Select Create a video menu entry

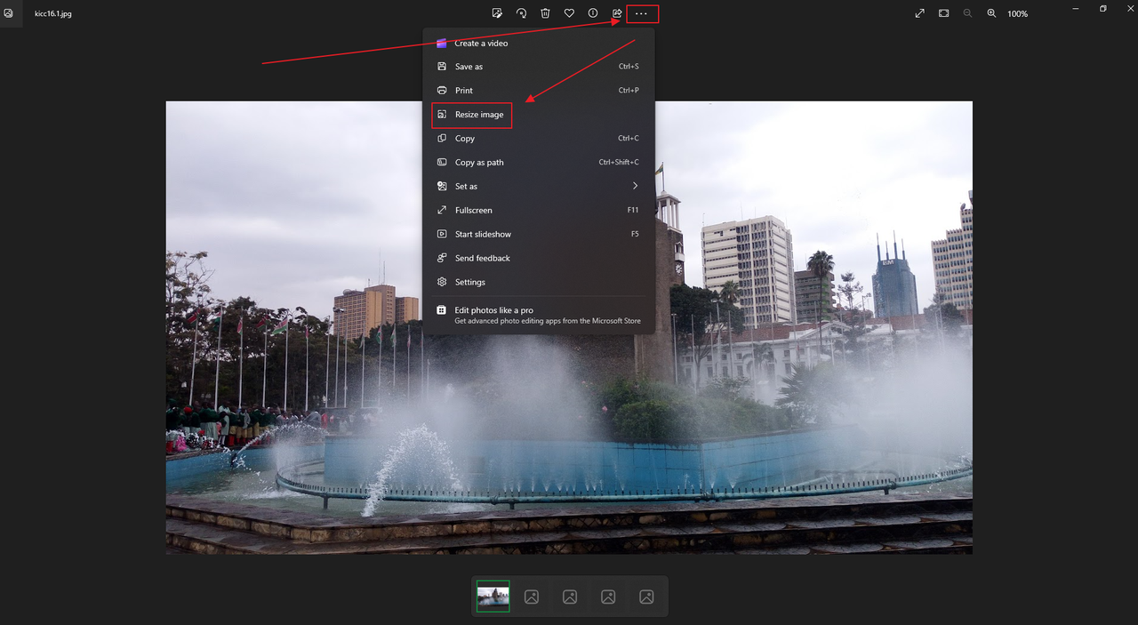point(539,43)
